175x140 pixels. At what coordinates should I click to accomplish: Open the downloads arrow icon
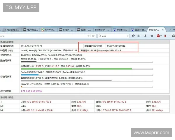coord(145,36)
